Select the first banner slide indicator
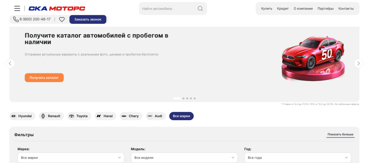Image resolution: width=366 pixels, height=163 pixels. tap(177, 99)
